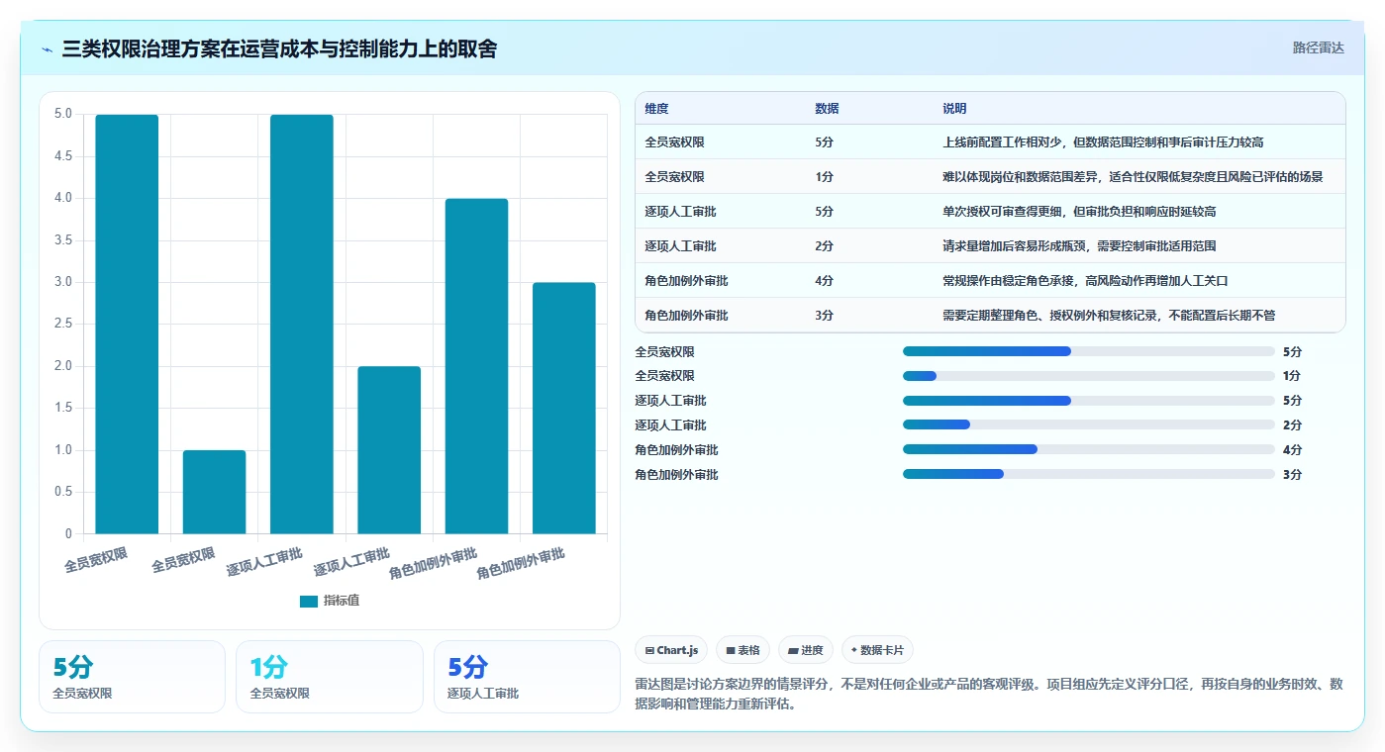Click the description starting 请求量增加后容易形成瓶颈
This screenshot has height=752, width=1385.
(x=1079, y=246)
